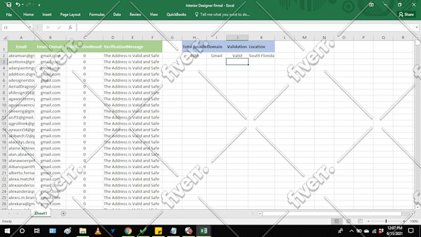The width and height of the screenshot is (421, 237).
Task: Click the alberto.fernan email cell
Action: pos(21,173)
